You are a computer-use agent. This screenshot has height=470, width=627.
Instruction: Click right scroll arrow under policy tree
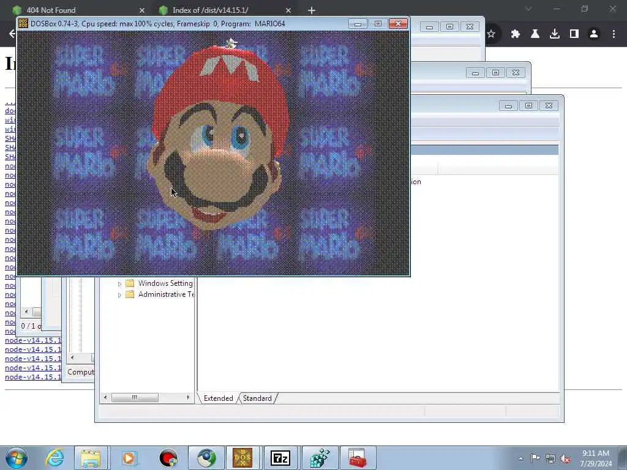[188, 398]
